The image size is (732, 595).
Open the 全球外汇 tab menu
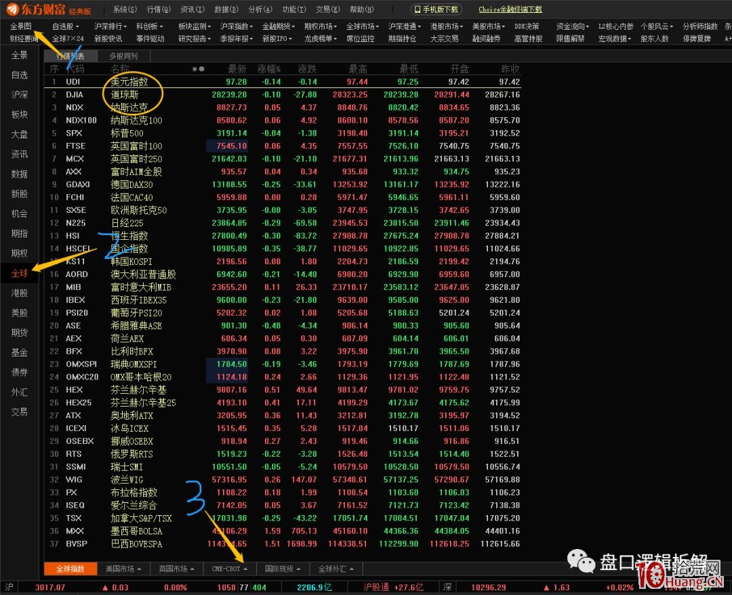(335, 569)
